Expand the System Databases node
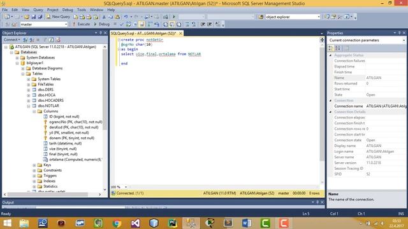The height and width of the screenshot is (229, 408). (17, 58)
